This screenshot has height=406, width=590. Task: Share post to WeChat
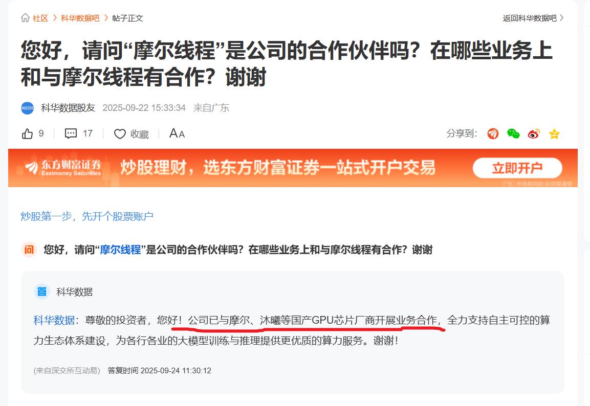[x=513, y=133]
